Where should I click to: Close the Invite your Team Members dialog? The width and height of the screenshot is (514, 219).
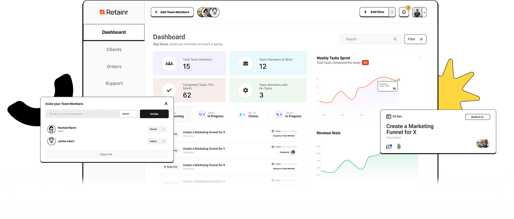pyautogui.click(x=166, y=104)
